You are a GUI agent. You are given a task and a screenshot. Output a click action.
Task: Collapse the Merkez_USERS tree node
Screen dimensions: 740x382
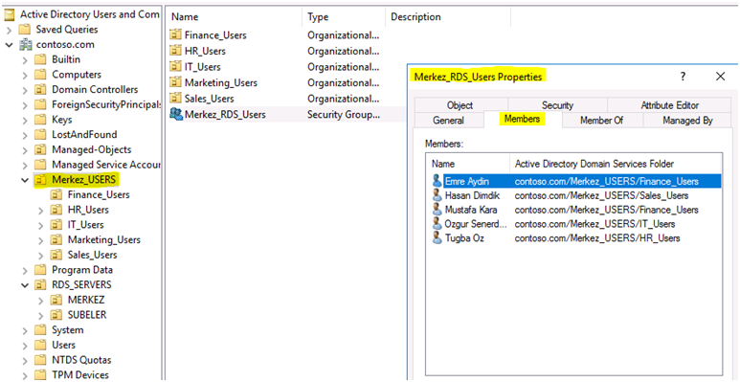tap(25, 180)
